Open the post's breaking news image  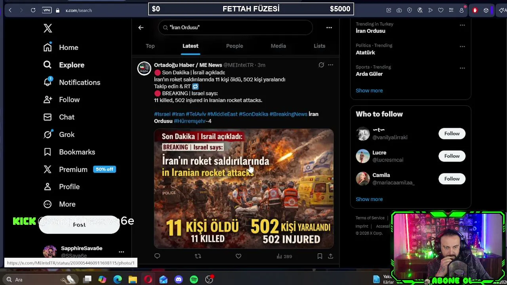click(244, 188)
